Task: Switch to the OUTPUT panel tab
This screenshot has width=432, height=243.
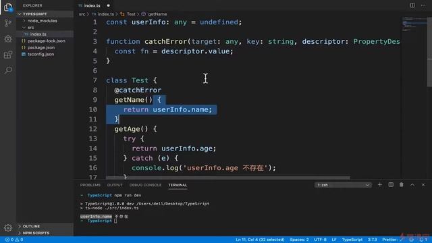Action: 115,185
